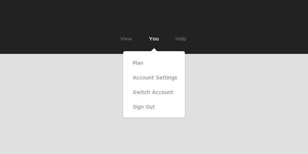
Task: Switch to a different account
Action: tap(153, 92)
